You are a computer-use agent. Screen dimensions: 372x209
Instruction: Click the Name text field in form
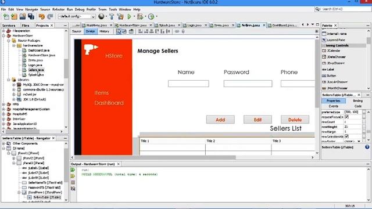tap(188, 84)
